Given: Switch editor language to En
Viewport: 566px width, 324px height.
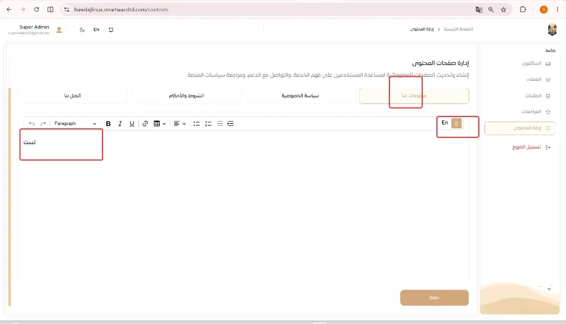Looking at the screenshot, I should tap(445, 123).
